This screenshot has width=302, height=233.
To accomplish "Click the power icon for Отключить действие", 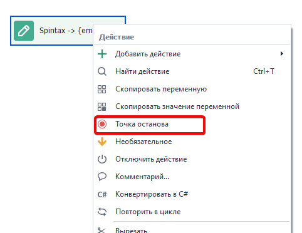I will (x=102, y=159).
